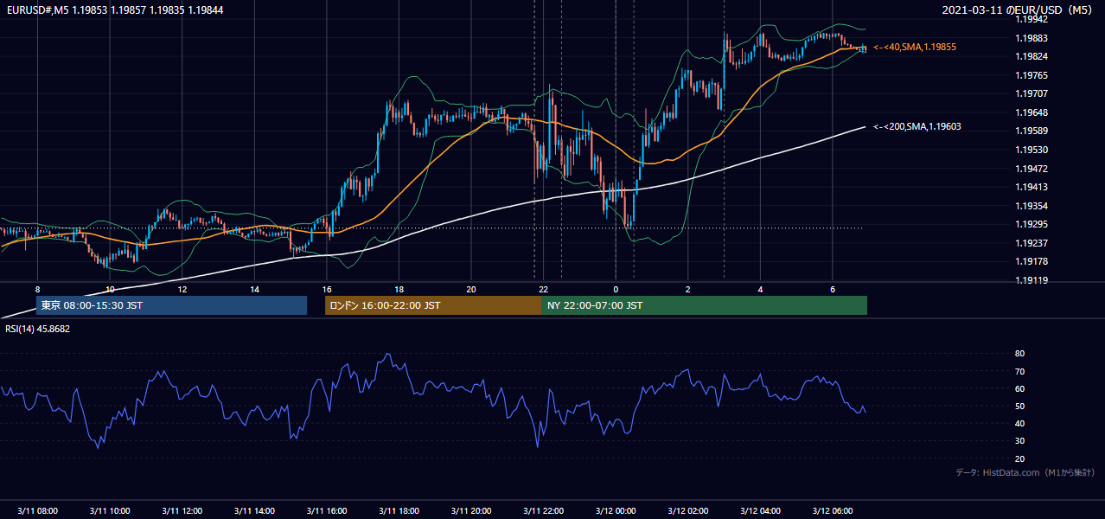Image resolution: width=1105 pixels, height=519 pixels.
Task: Click price axis value 1.19589
Action: (x=1032, y=131)
